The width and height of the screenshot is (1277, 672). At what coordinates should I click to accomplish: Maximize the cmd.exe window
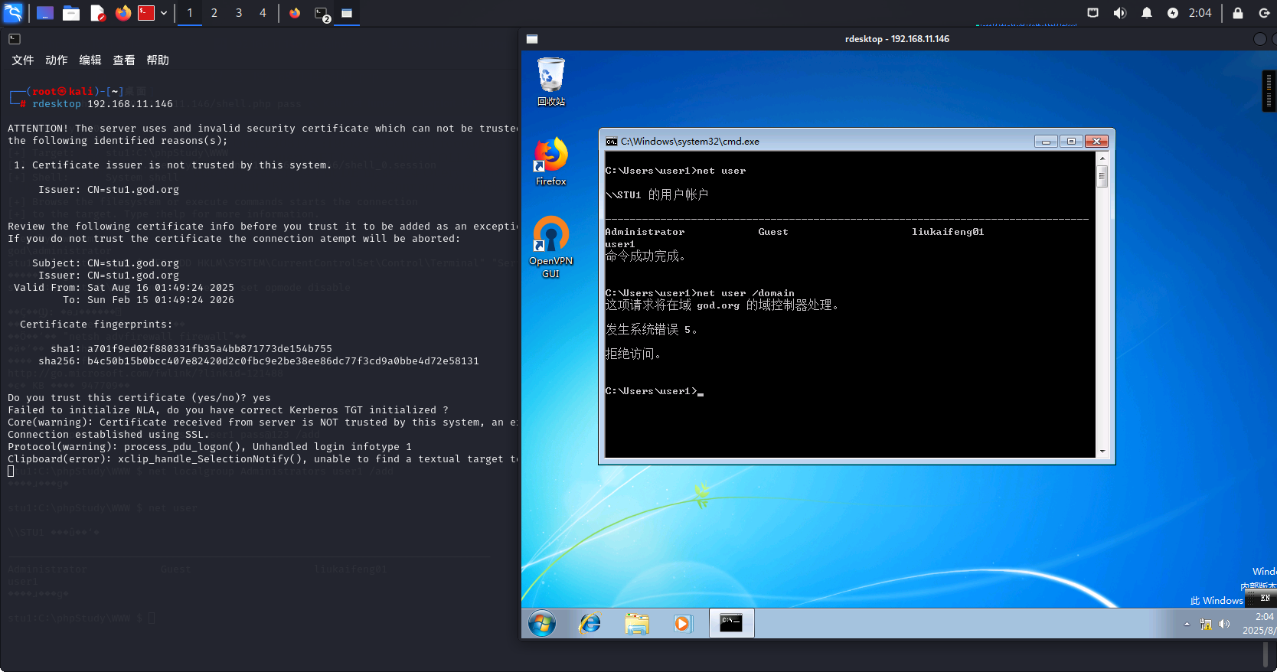pos(1071,142)
